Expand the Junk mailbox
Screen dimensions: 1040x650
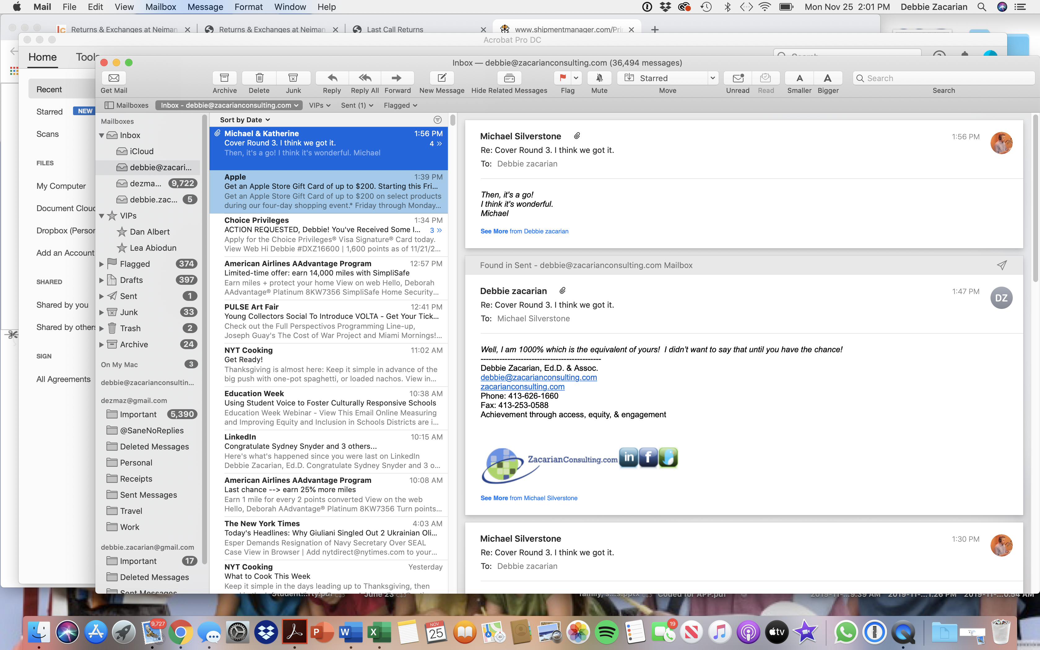(x=102, y=312)
